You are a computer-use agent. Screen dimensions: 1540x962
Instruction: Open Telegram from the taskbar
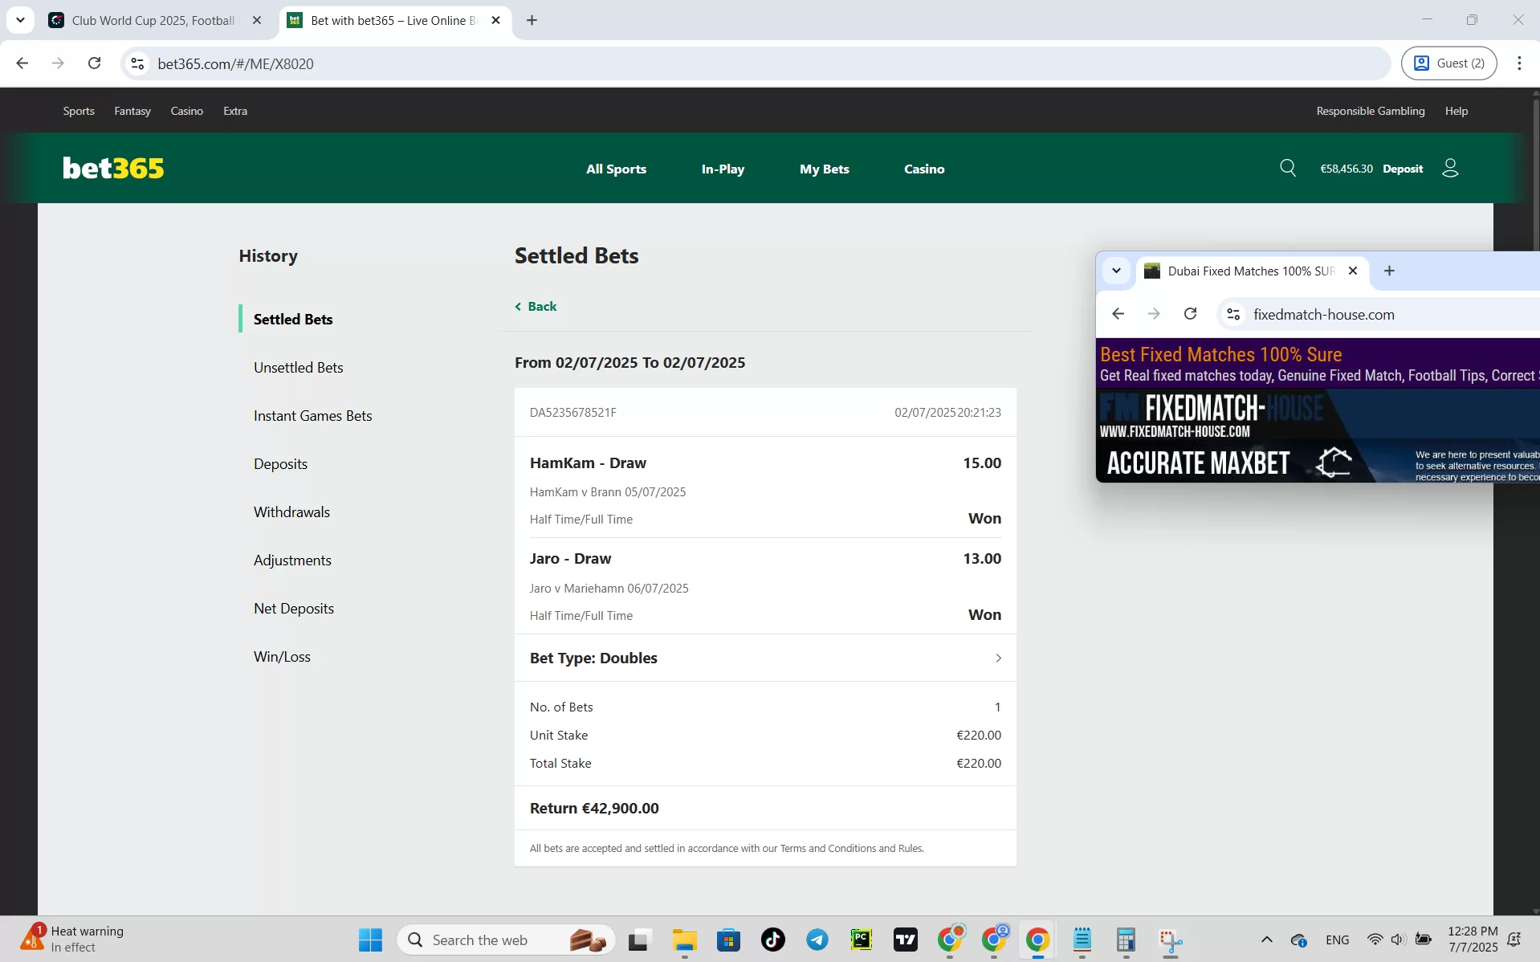coord(817,940)
